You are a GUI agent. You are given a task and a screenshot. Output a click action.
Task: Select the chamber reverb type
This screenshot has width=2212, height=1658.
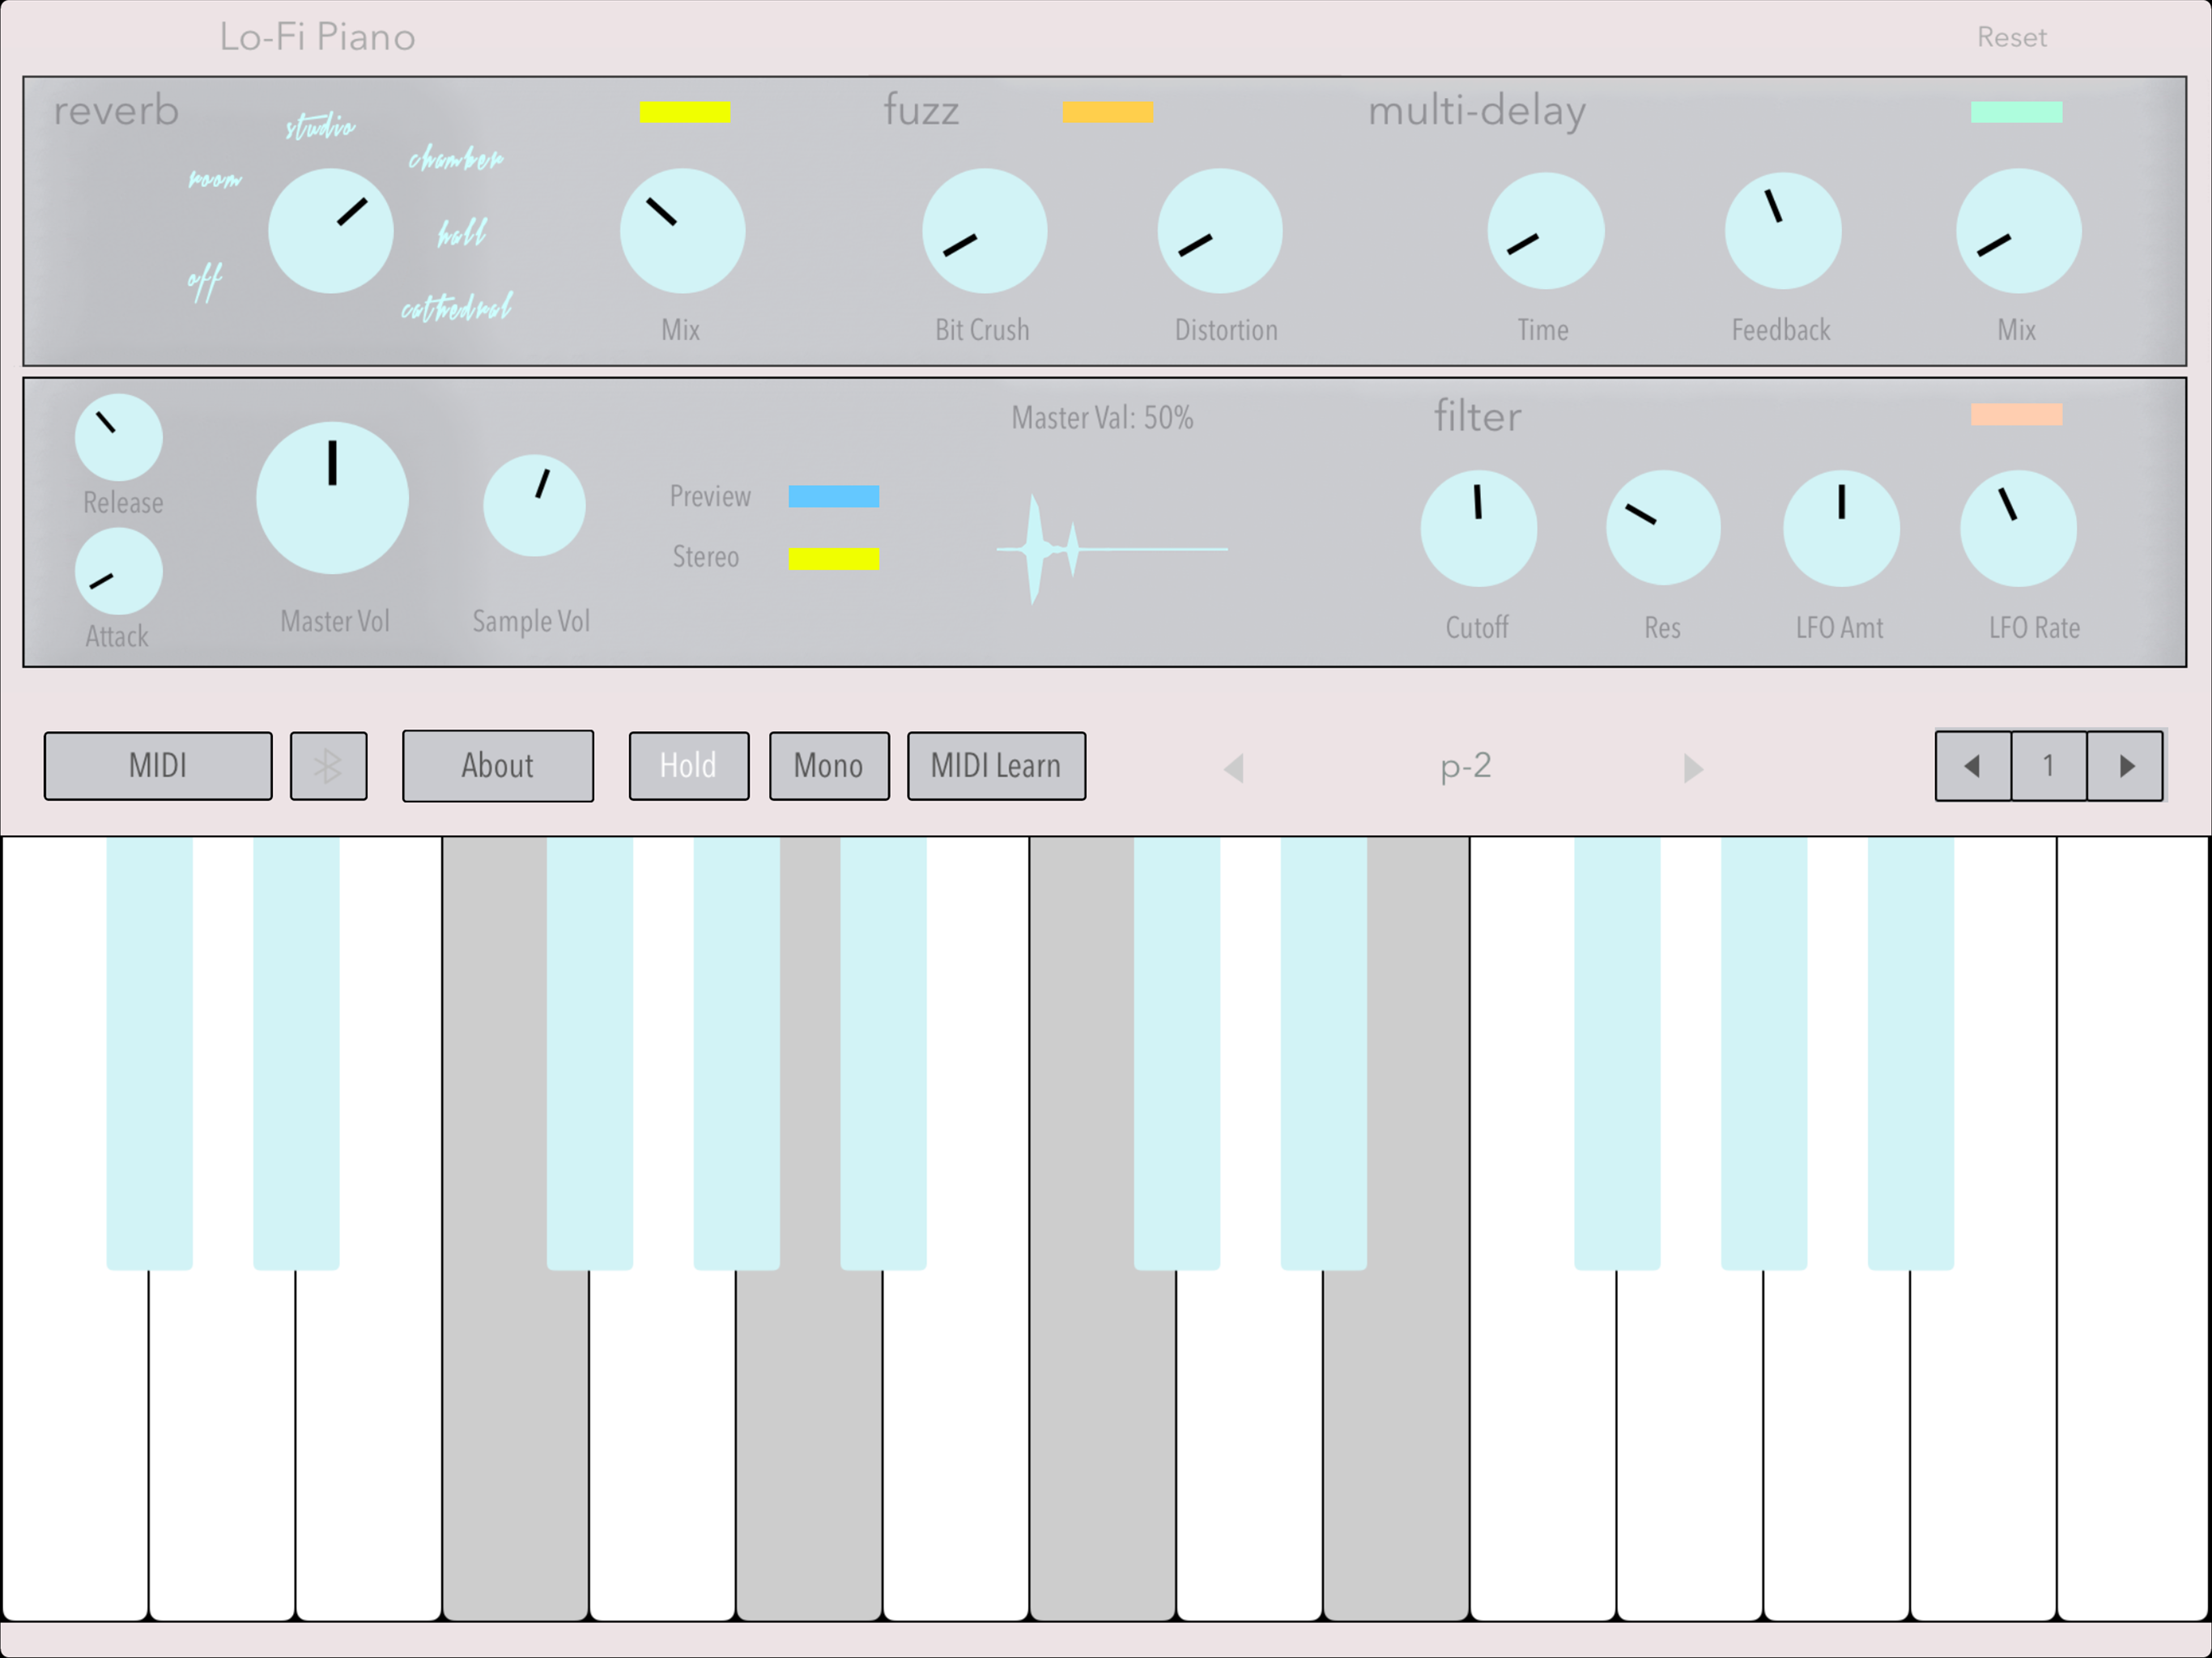[455, 158]
